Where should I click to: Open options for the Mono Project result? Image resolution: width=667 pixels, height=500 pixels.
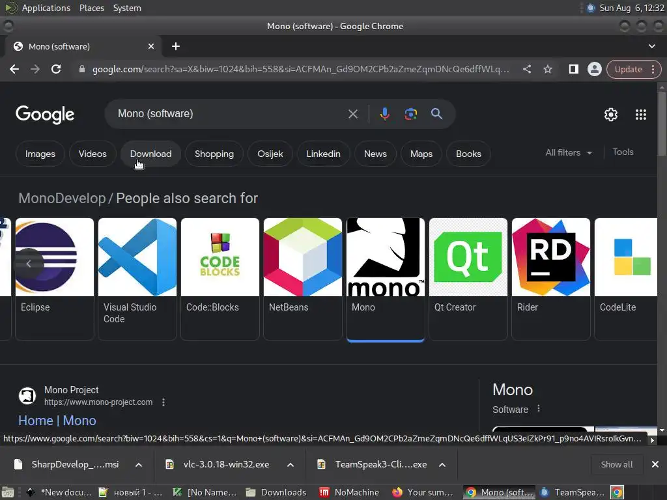(x=163, y=402)
